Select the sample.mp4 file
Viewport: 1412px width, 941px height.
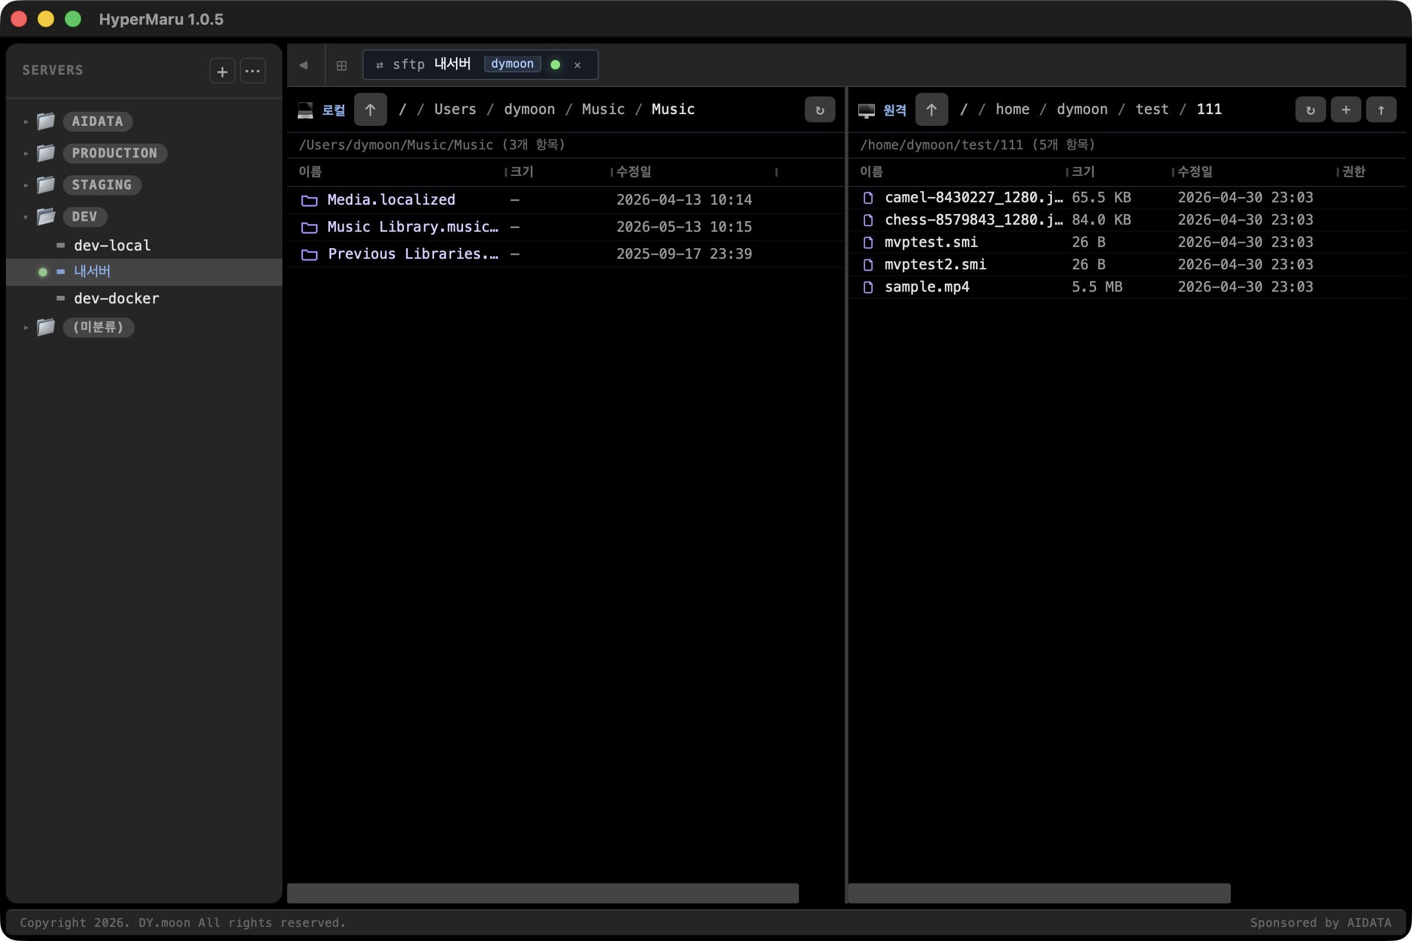pos(1127,287)
